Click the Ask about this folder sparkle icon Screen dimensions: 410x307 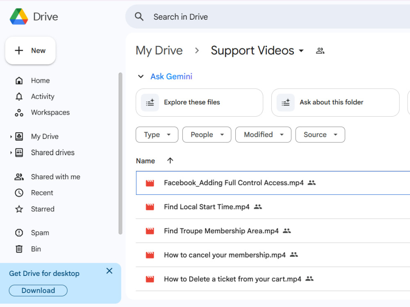coord(286,102)
